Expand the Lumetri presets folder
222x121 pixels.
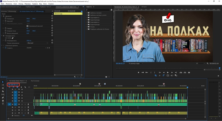tap(86, 15)
